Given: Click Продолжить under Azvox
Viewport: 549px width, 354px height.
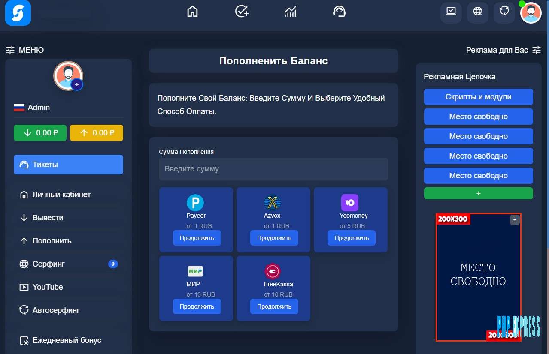Looking at the screenshot, I should [x=274, y=238].
